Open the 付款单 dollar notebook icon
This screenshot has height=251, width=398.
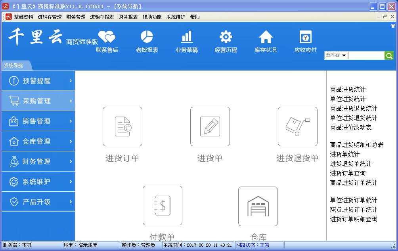[163, 206]
